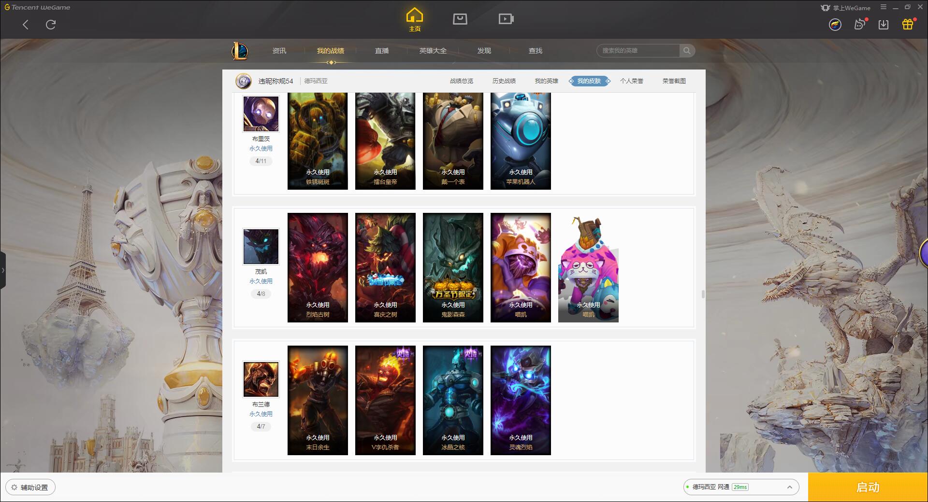This screenshot has height=502, width=928.
Task: Select the 我的皮肤 sub-tab
Action: pos(589,81)
